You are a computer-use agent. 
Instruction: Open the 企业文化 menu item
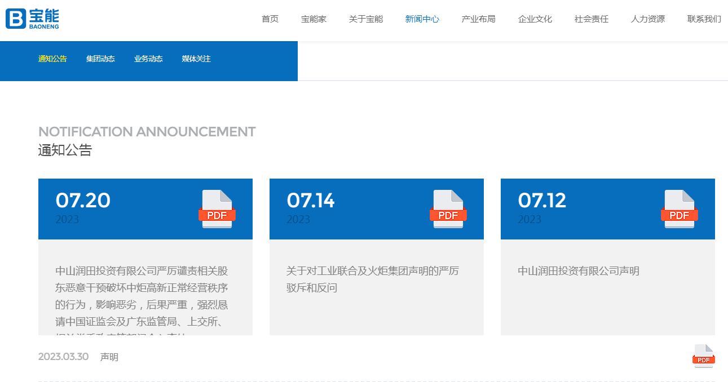(x=534, y=19)
